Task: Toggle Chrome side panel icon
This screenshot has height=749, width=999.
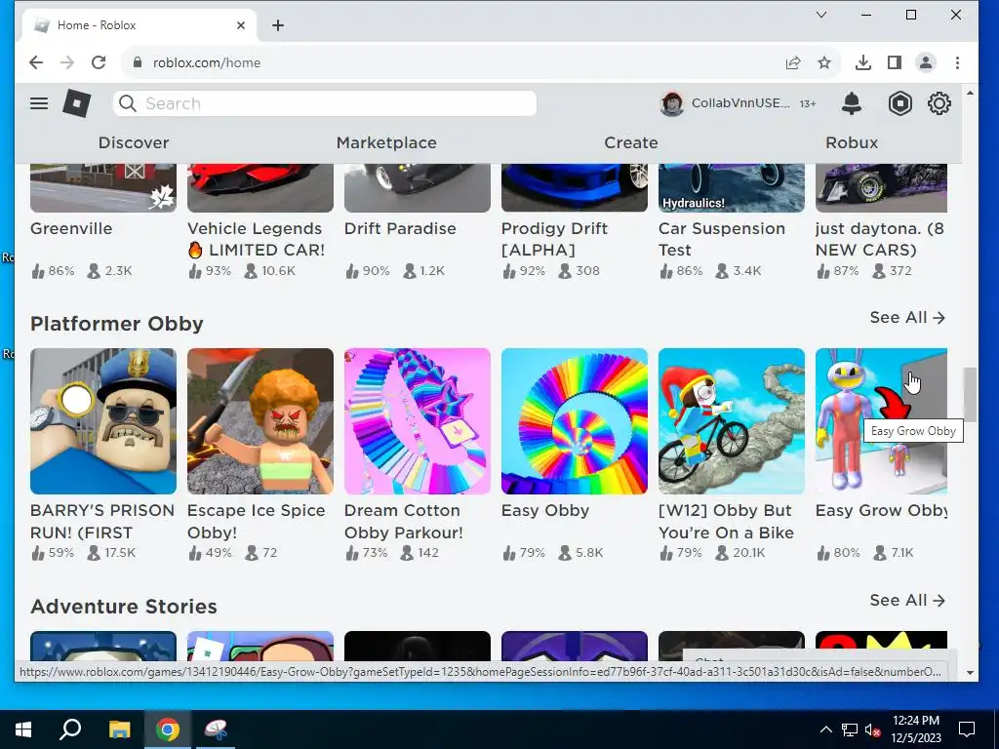Action: (x=894, y=62)
